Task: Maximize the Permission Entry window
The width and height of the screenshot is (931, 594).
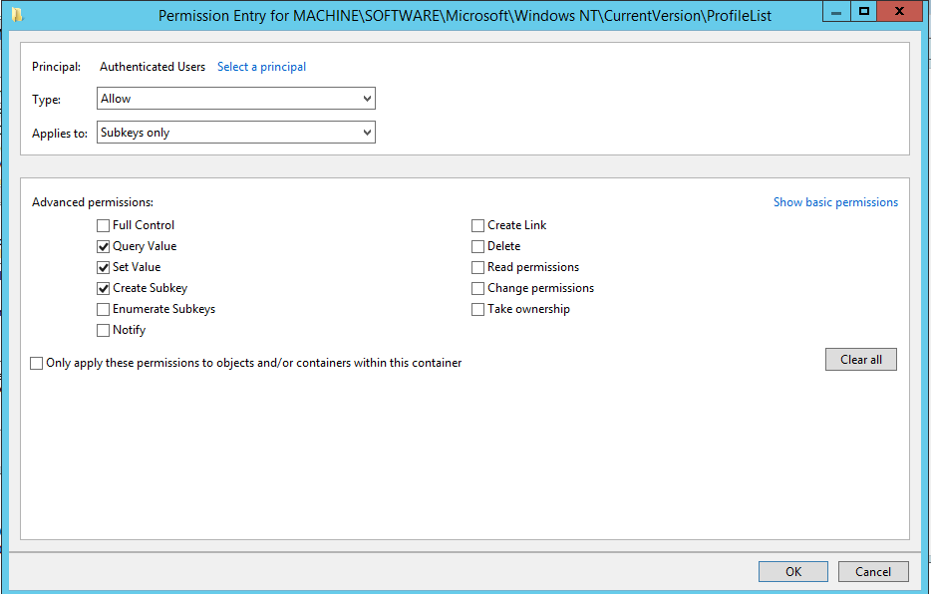Action: [x=863, y=12]
